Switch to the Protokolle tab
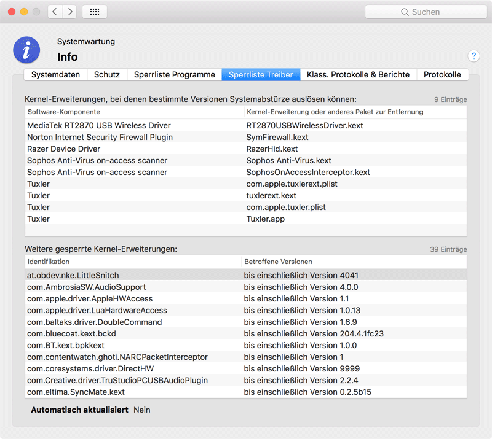The height and width of the screenshot is (439, 492). tap(442, 74)
